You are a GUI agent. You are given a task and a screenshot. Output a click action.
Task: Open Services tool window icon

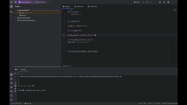coord(11,87)
